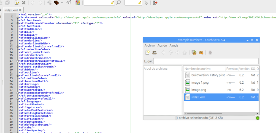This screenshot has width=276, height=133.
Task: Clear the search field with its broom icon
Action: (112, 3)
